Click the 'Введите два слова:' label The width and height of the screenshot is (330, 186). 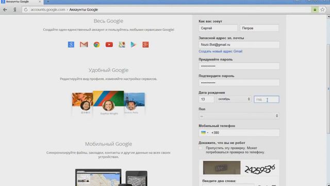coord(219,181)
